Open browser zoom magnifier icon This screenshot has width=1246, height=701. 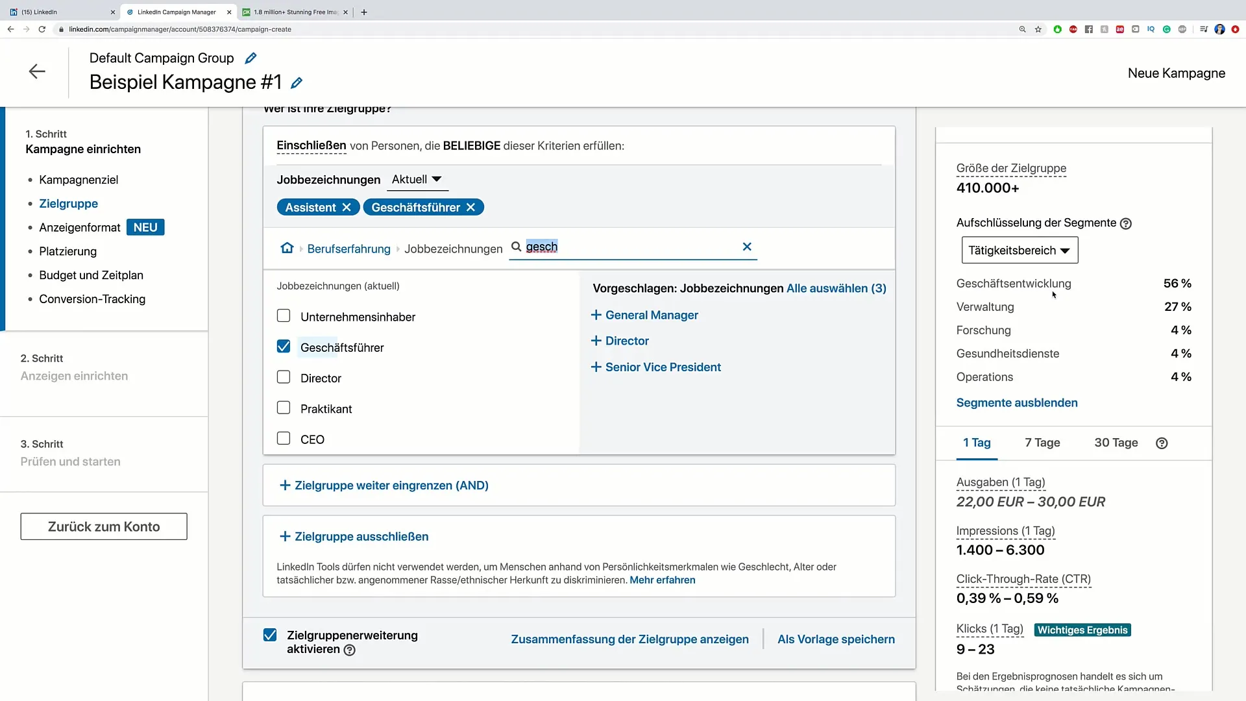(1022, 29)
